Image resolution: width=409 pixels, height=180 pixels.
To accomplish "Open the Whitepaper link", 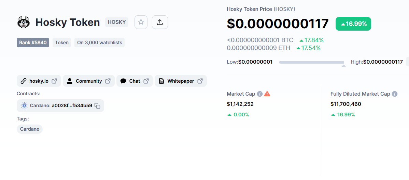I will (181, 81).
